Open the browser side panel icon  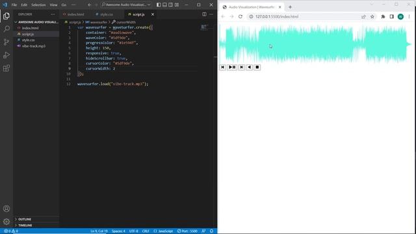click(391, 16)
